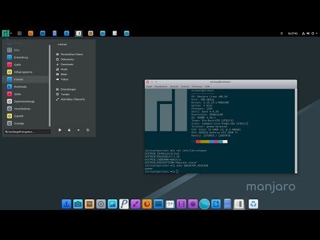Open the Systemwerkzeuge category
320x240 pixels.
point(25,101)
